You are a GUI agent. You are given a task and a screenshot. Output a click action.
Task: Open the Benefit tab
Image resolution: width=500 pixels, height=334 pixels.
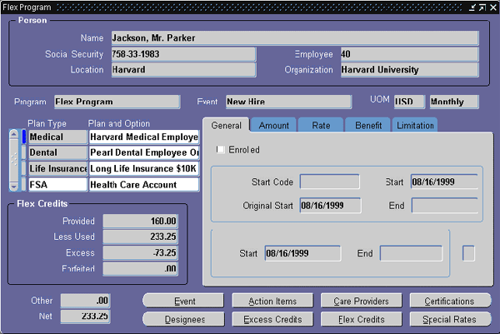368,125
